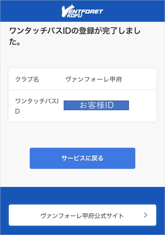
Task: Click the ヴァンフォーレ甲府 club name value
Action: pos(94,79)
